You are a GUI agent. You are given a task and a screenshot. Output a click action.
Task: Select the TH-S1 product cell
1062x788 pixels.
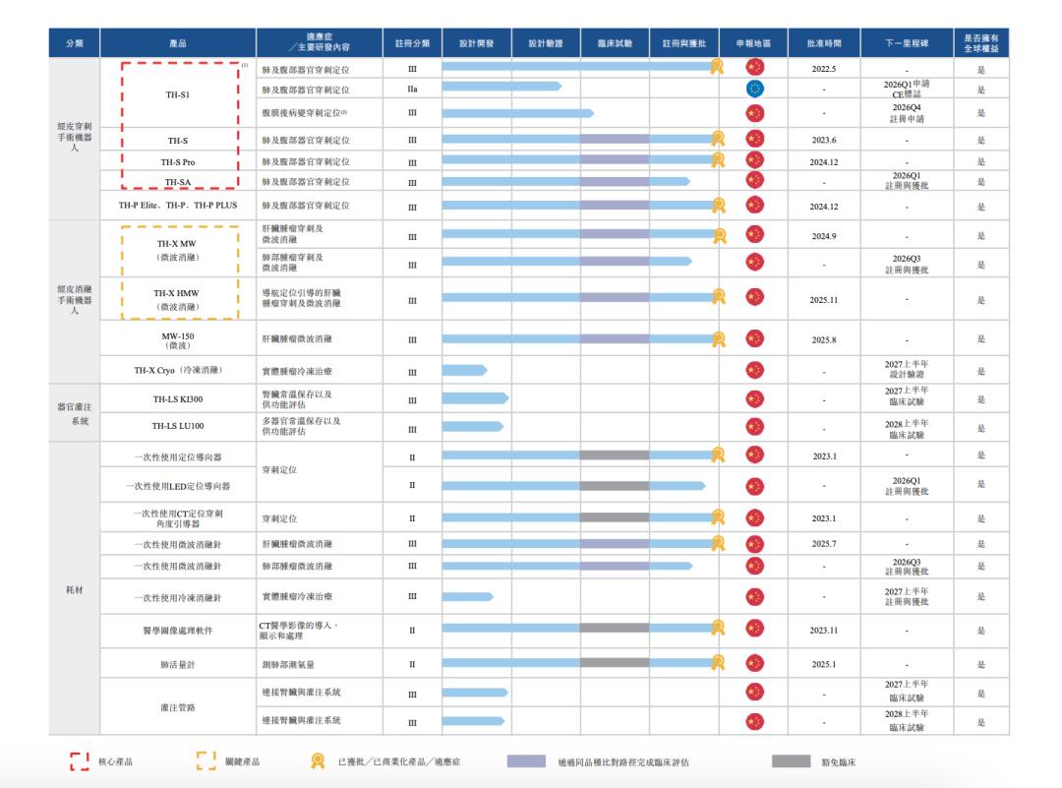coord(178,94)
